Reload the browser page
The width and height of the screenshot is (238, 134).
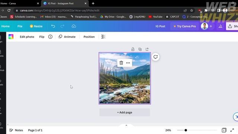[9, 10]
